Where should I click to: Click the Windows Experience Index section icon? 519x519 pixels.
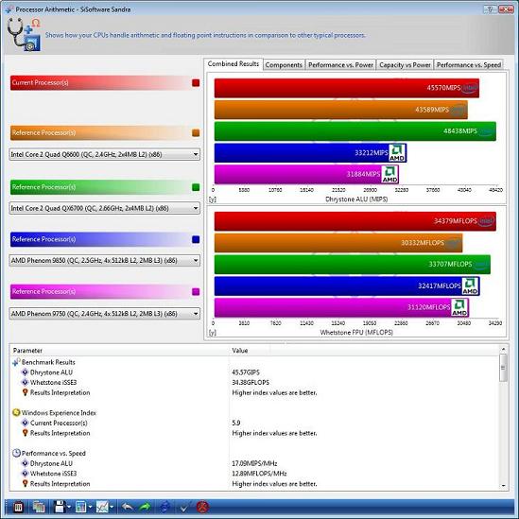(x=16, y=413)
